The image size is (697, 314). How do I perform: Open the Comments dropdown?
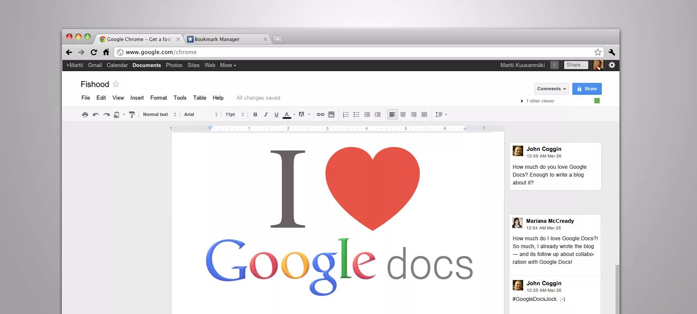552,89
